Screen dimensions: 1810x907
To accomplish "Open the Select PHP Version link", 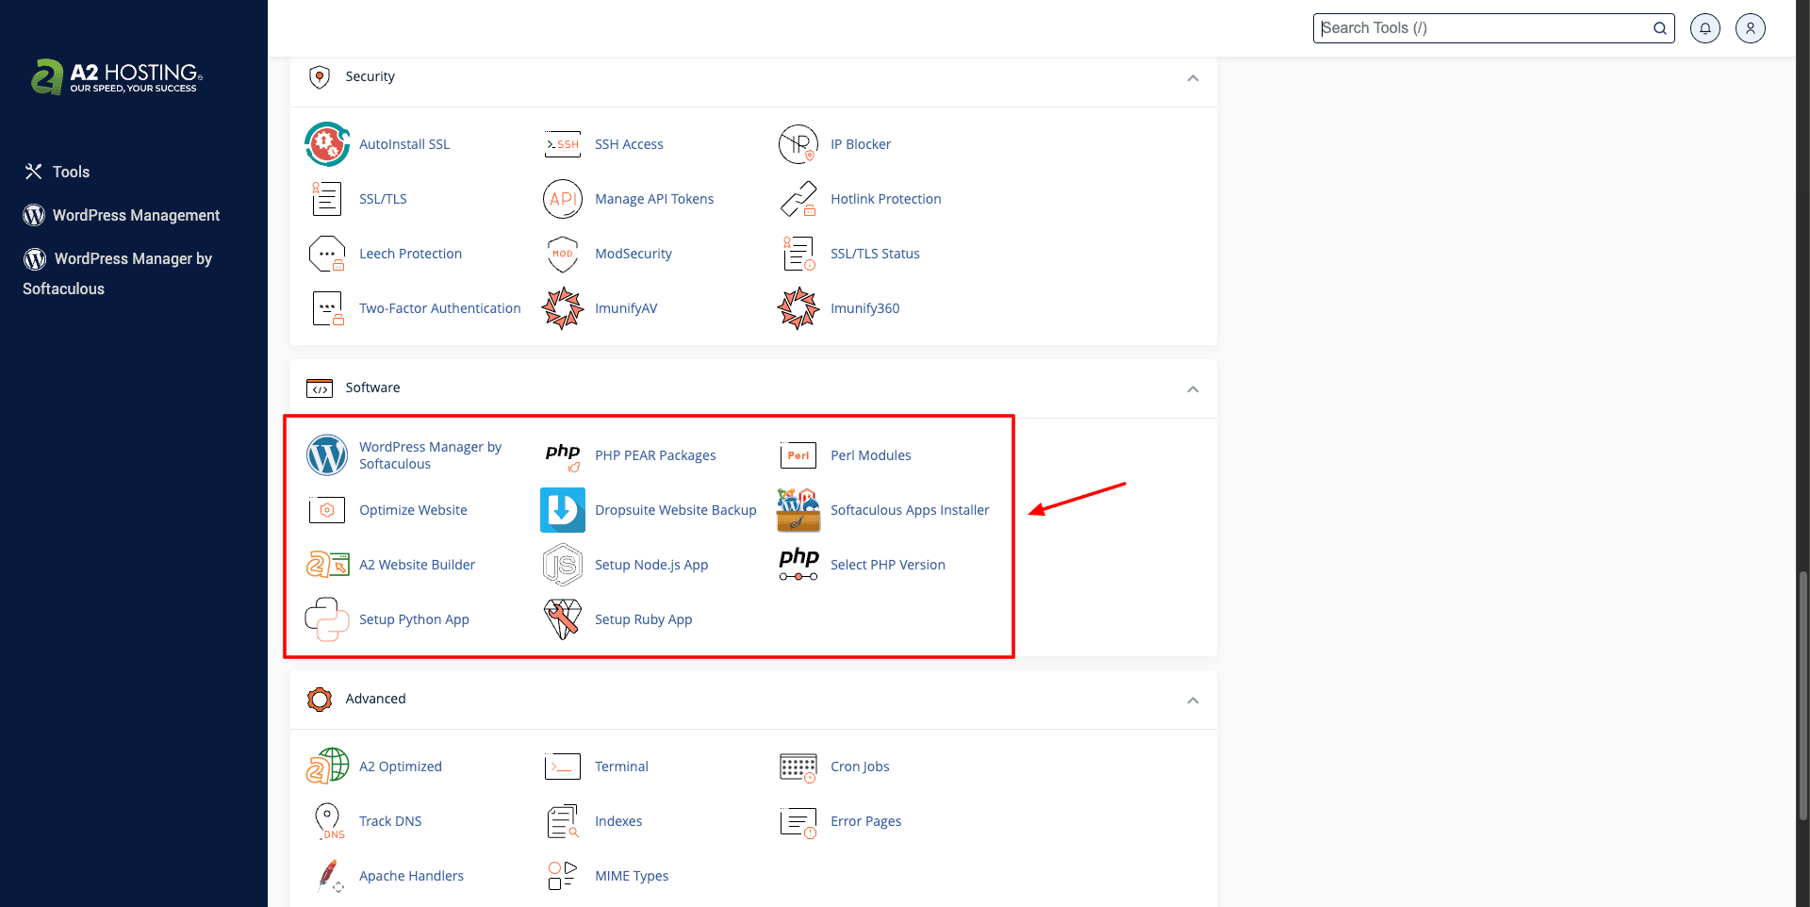I will tap(887, 565).
